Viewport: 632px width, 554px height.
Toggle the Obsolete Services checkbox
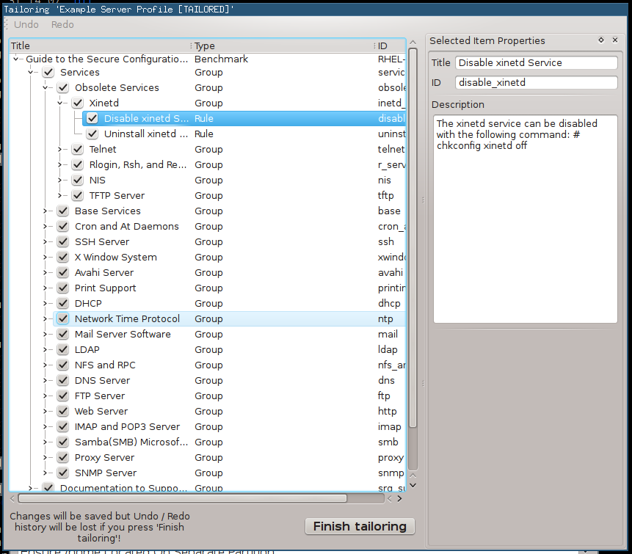pos(63,87)
